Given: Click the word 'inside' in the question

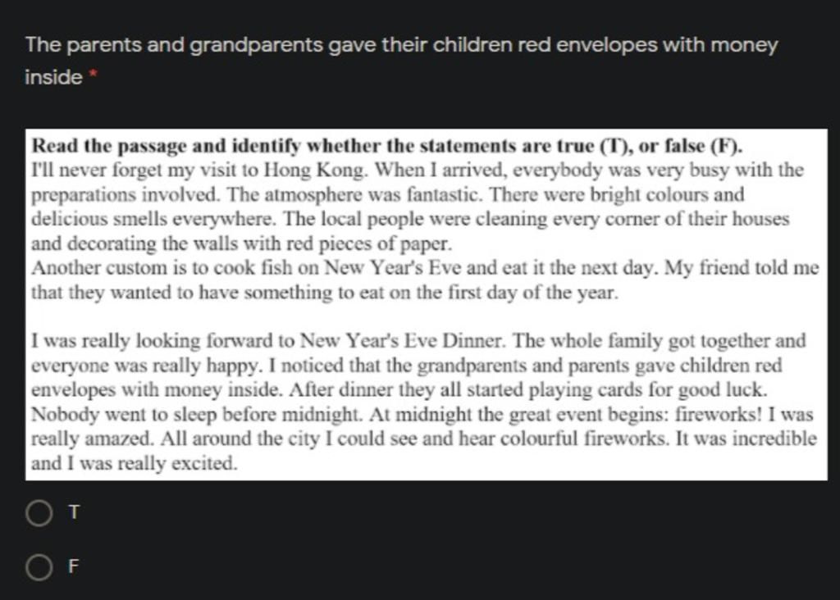Looking at the screenshot, I should pyautogui.click(x=53, y=77).
